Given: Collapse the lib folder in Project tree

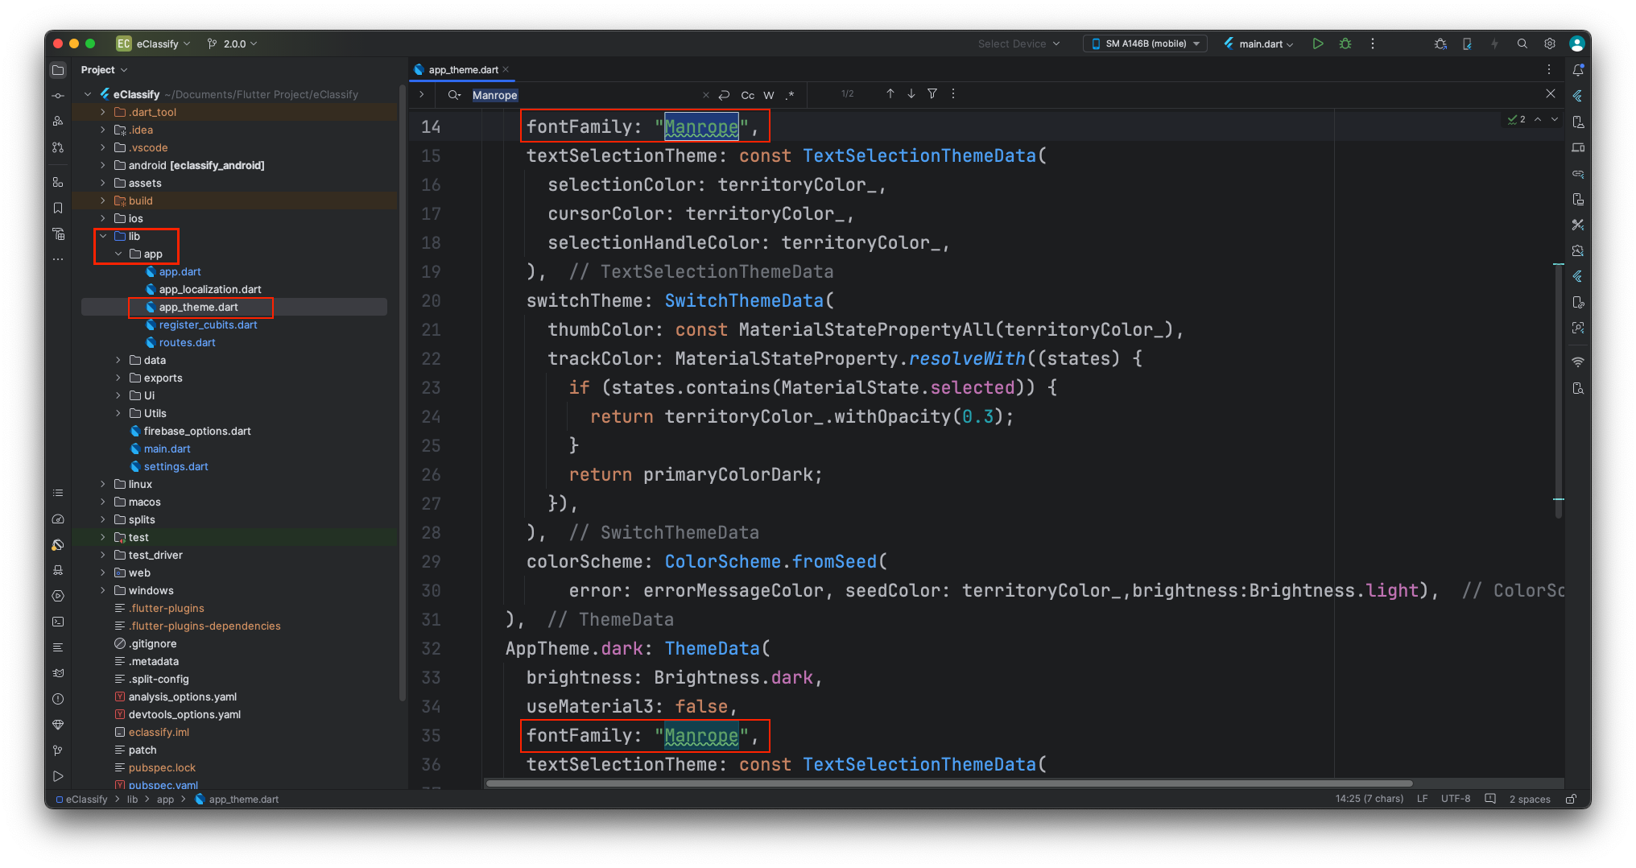Looking at the screenshot, I should click(102, 236).
